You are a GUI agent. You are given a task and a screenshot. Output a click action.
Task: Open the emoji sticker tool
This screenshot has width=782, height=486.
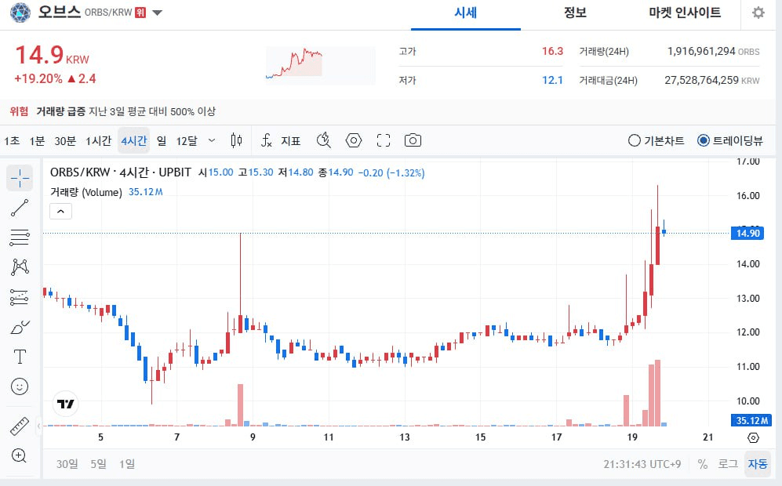(x=20, y=386)
